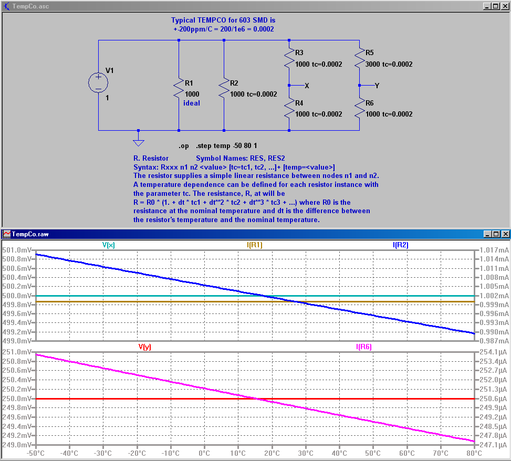511x461 pixels.
Task: Maximize the TempCo.asc schematic window
Action: click(x=495, y=6)
